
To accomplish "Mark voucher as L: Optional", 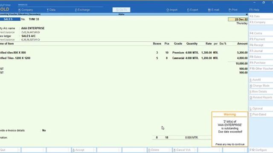I will (x=261, y=109).
